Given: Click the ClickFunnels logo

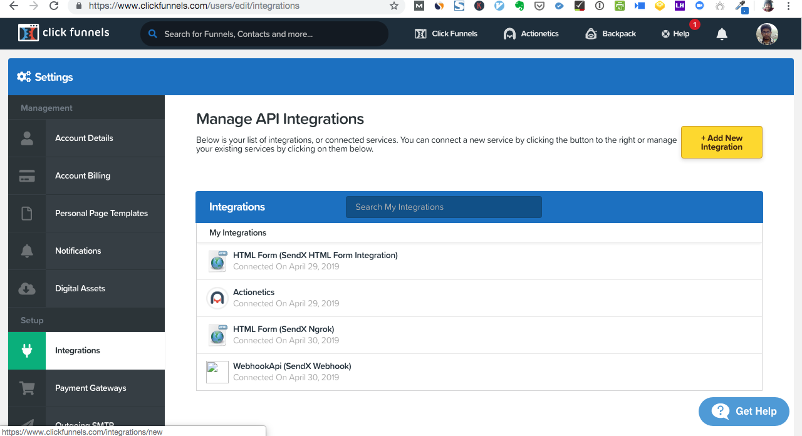Looking at the screenshot, I should [x=64, y=33].
